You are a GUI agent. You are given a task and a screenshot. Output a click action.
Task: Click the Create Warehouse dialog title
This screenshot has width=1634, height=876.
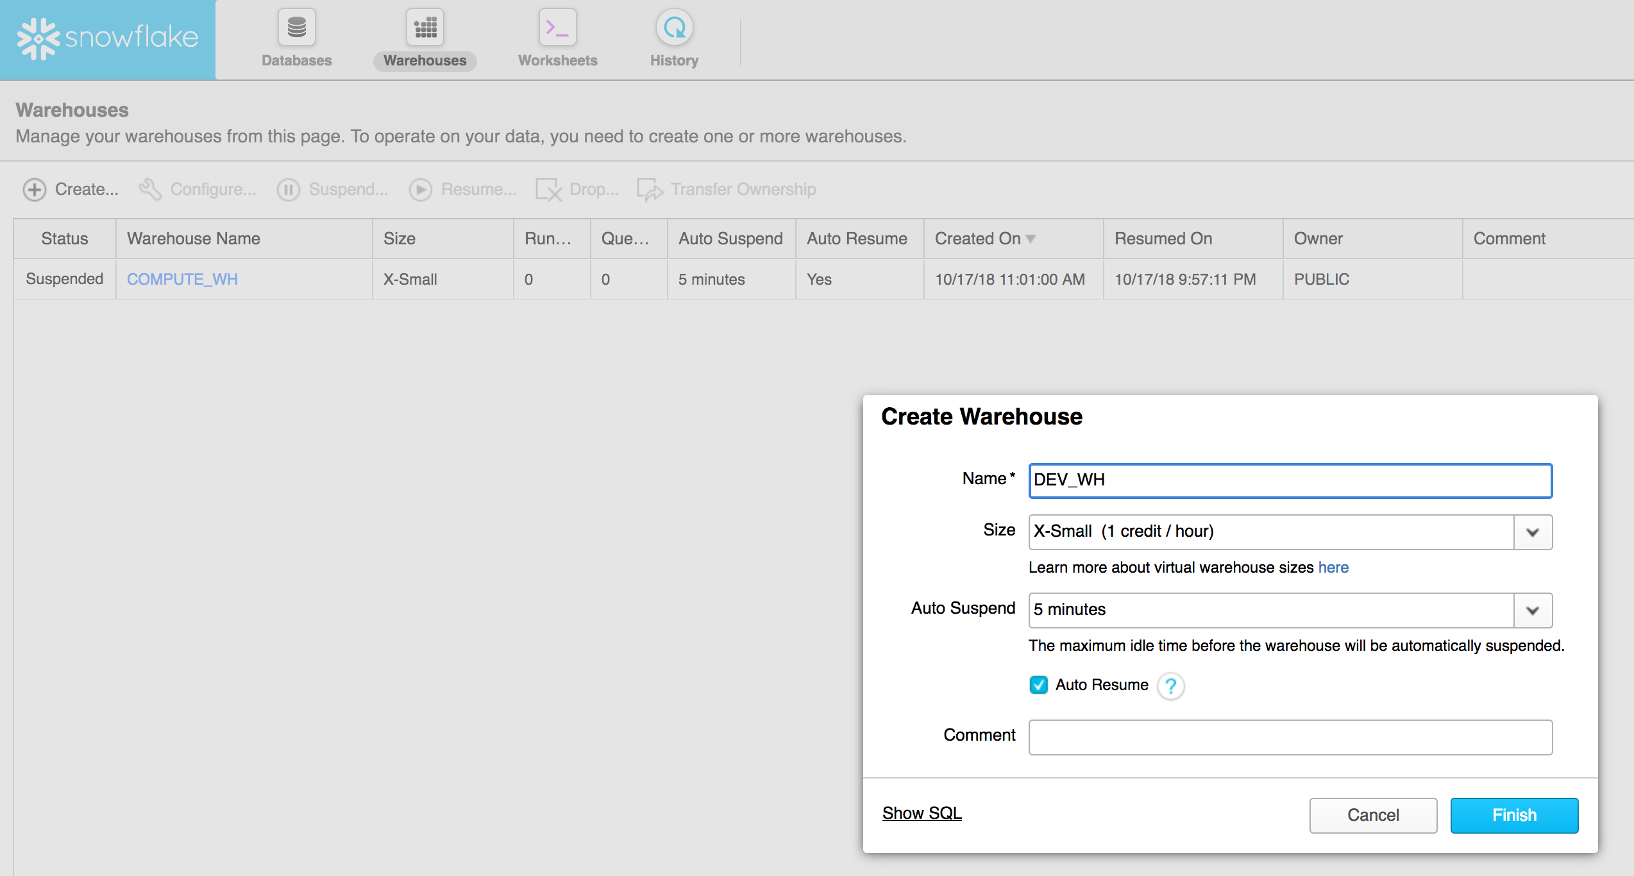point(982,417)
